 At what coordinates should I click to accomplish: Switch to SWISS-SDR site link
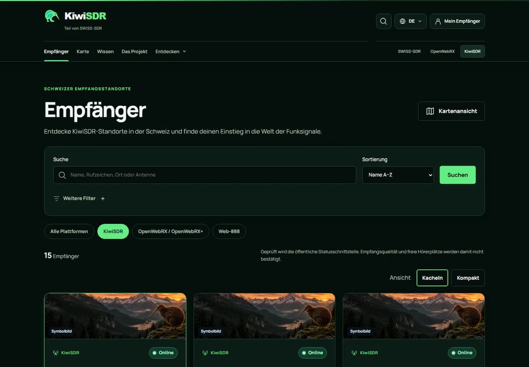tap(409, 52)
